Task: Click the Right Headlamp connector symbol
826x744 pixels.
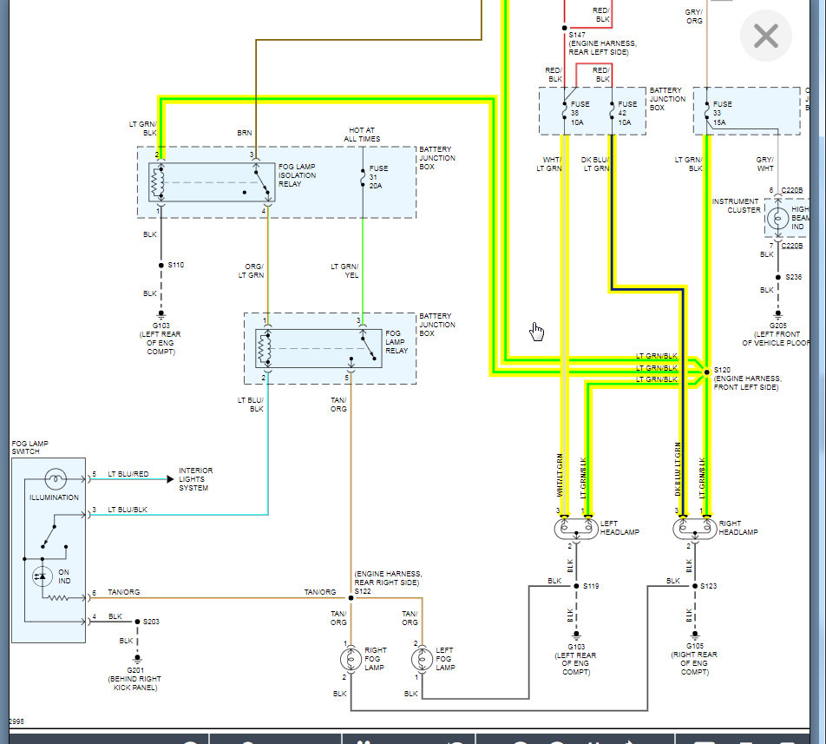Action: (694, 529)
